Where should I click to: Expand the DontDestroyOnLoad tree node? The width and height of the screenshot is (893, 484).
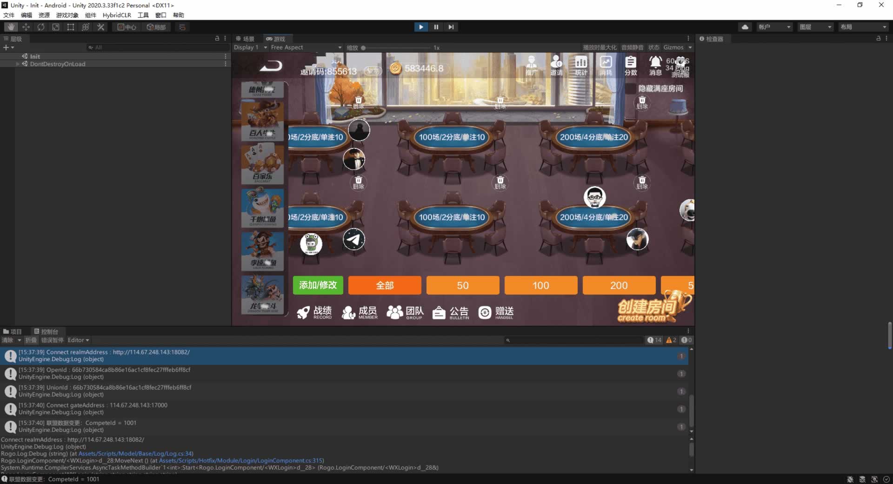18,64
